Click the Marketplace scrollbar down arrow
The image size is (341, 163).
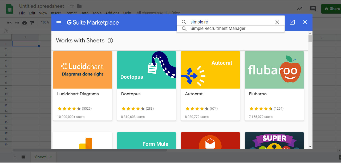[310, 147]
